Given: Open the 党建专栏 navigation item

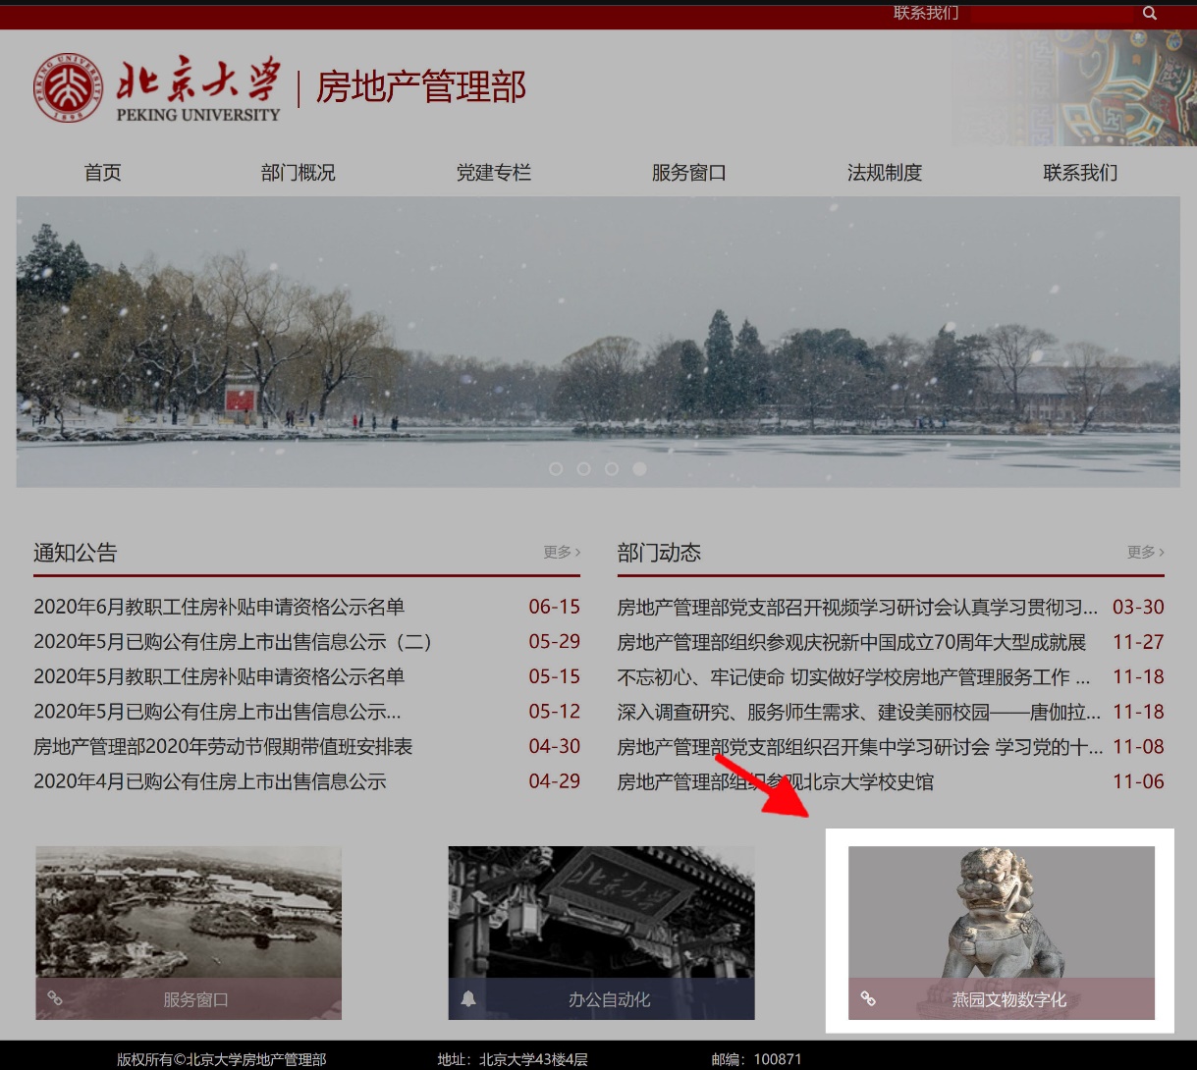Looking at the screenshot, I should pyautogui.click(x=493, y=173).
